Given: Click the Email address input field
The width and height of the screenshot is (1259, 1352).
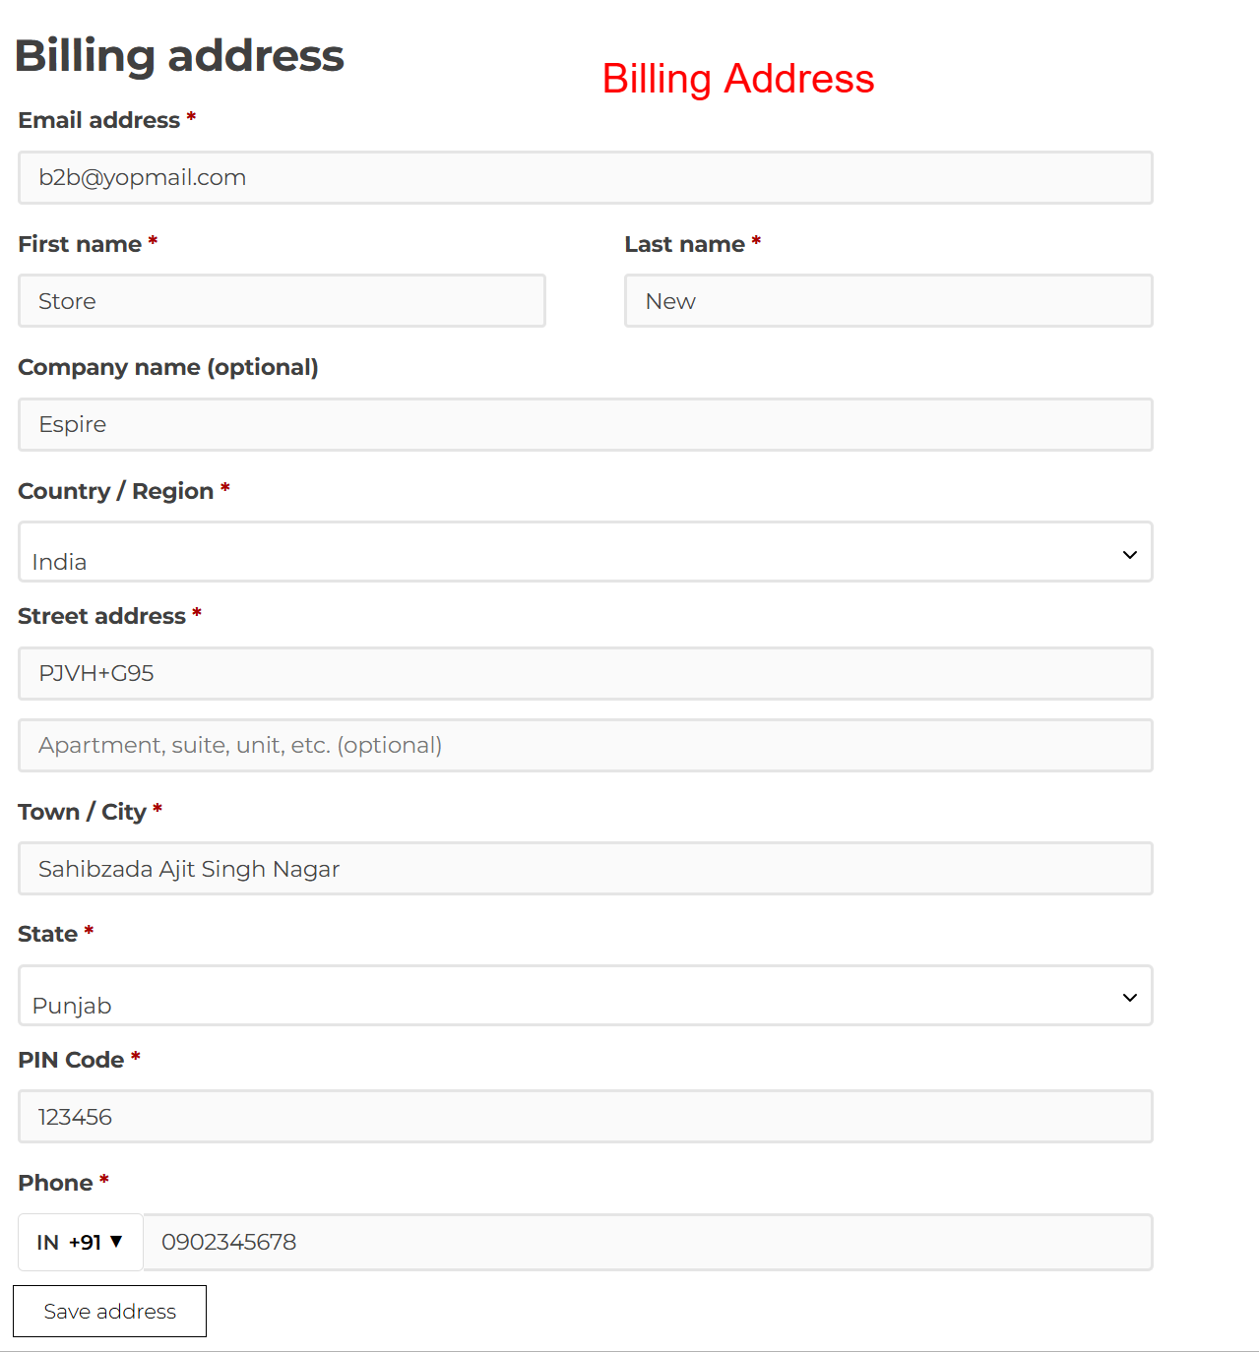Looking at the screenshot, I should pyautogui.click(x=586, y=177).
